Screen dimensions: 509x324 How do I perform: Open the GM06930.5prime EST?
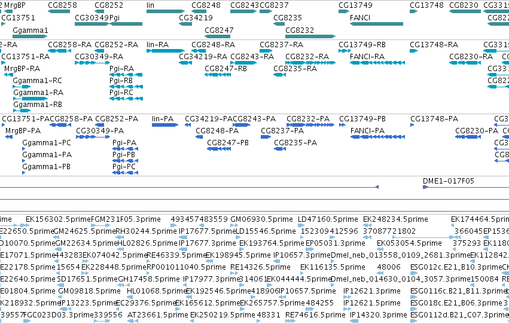pos(234,226)
